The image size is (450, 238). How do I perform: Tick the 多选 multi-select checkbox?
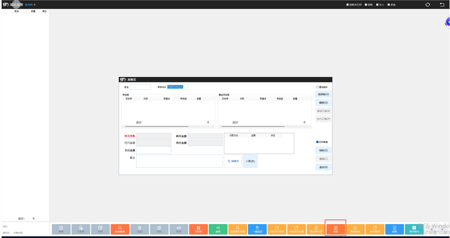(389, 5)
